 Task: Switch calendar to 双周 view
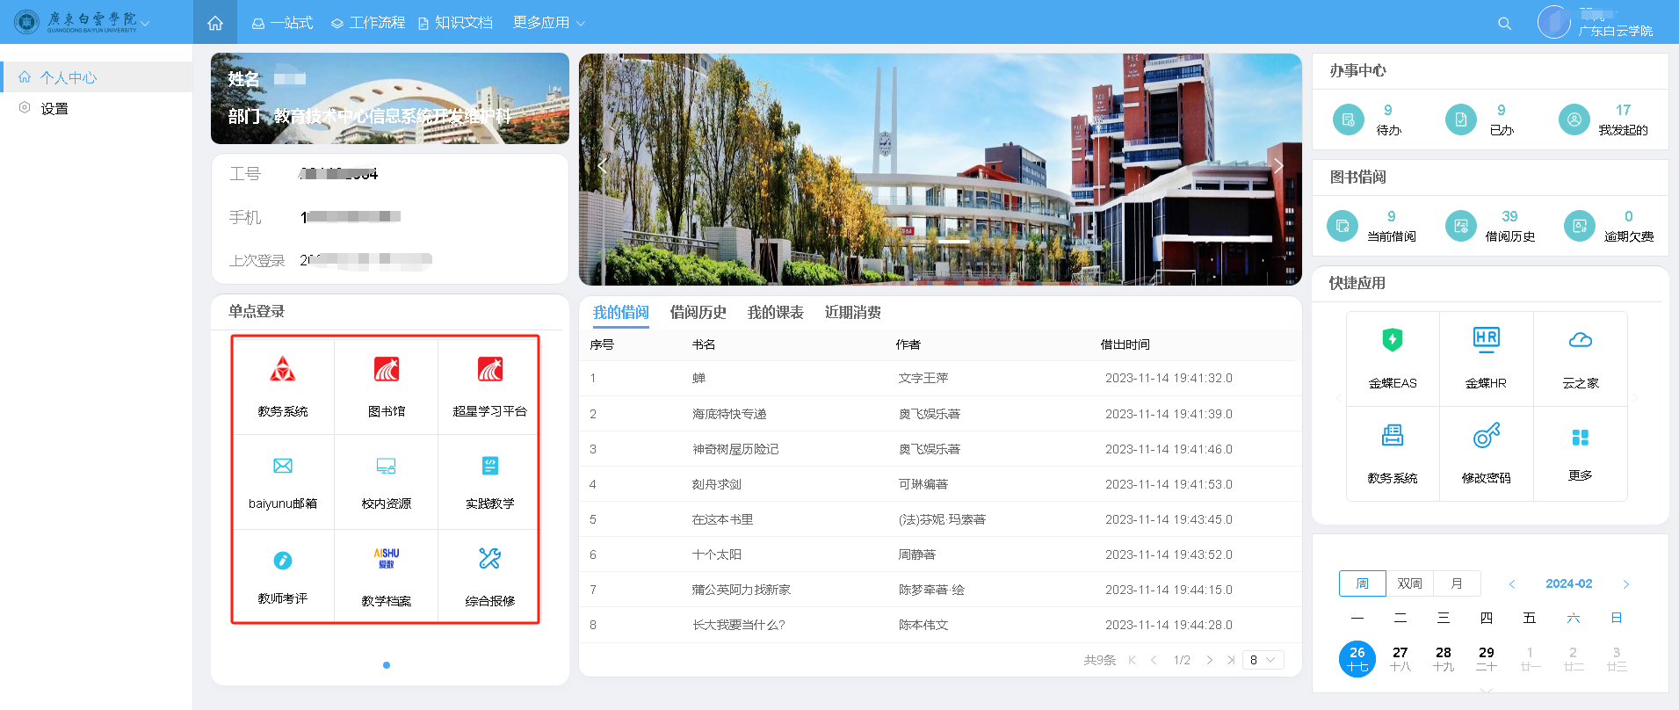[1409, 583]
